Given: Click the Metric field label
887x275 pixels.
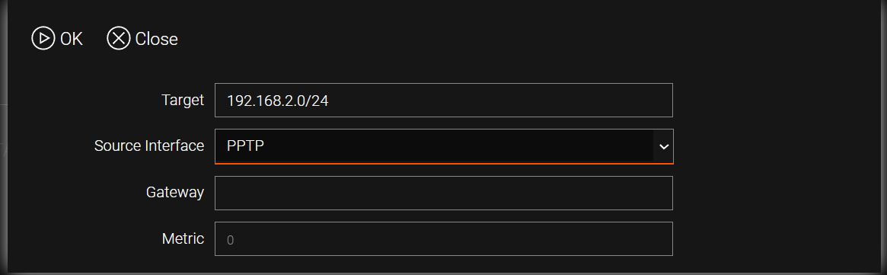Looking at the screenshot, I should click(x=183, y=238).
